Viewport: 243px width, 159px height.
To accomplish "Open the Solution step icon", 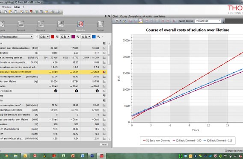I will pos(61,24).
